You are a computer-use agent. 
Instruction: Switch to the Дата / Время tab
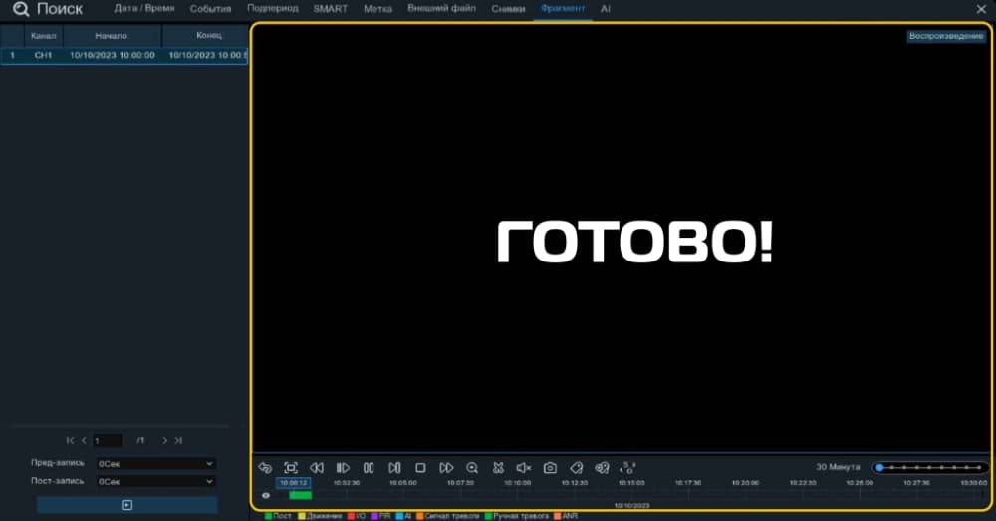[144, 9]
